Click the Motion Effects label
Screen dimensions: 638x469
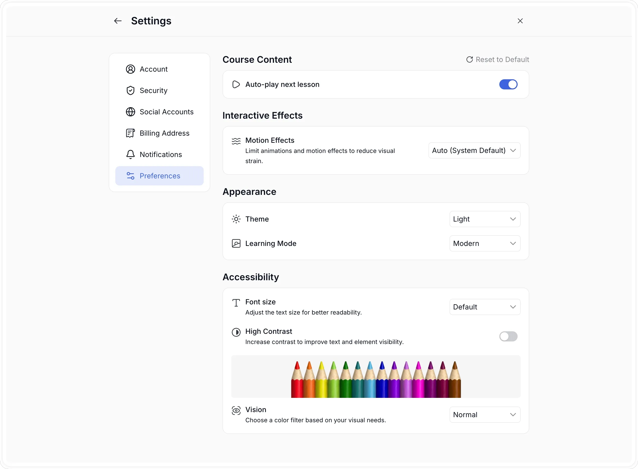pyautogui.click(x=270, y=140)
